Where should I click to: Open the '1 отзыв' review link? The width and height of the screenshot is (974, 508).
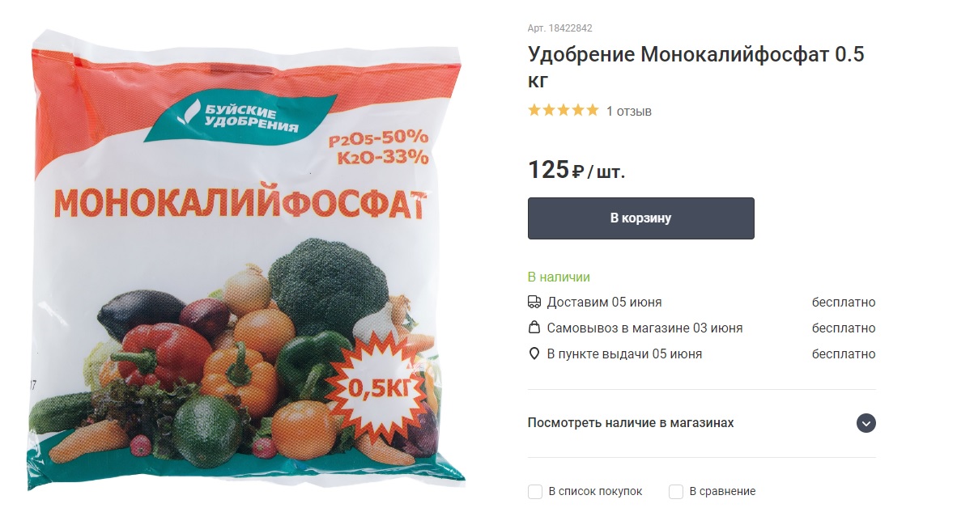tap(629, 111)
